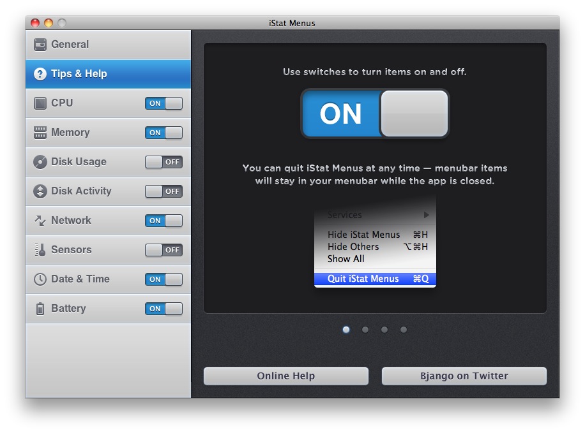The height and width of the screenshot is (433, 585).
Task: Close the iStat Menus window
Action: tap(35, 23)
